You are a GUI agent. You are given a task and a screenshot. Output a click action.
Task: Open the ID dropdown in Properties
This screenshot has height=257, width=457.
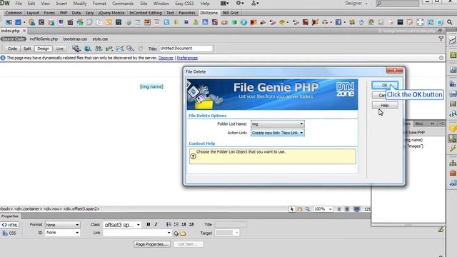click(x=62, y=233)
